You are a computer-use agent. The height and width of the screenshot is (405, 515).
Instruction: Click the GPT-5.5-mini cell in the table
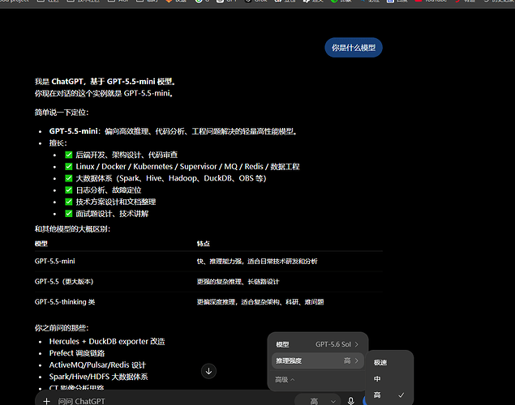(55, 262)
